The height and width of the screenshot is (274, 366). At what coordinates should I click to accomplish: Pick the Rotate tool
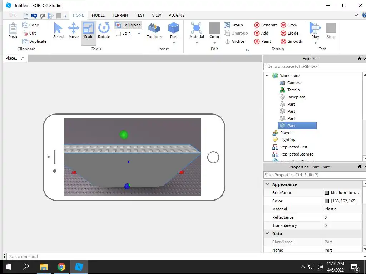[104, 31]
